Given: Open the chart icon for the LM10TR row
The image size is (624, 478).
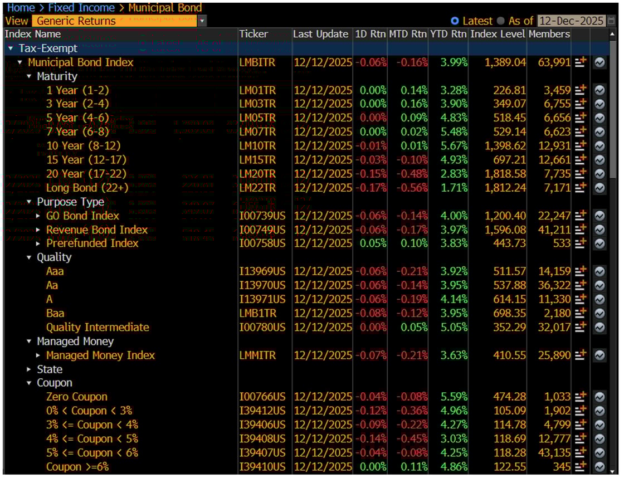Looking at the screenshot, I should 599,146.
